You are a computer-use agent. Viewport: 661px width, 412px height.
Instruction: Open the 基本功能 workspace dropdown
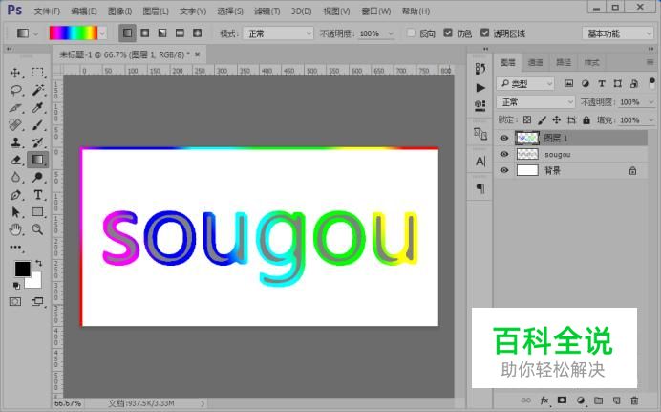click(618, 33)
